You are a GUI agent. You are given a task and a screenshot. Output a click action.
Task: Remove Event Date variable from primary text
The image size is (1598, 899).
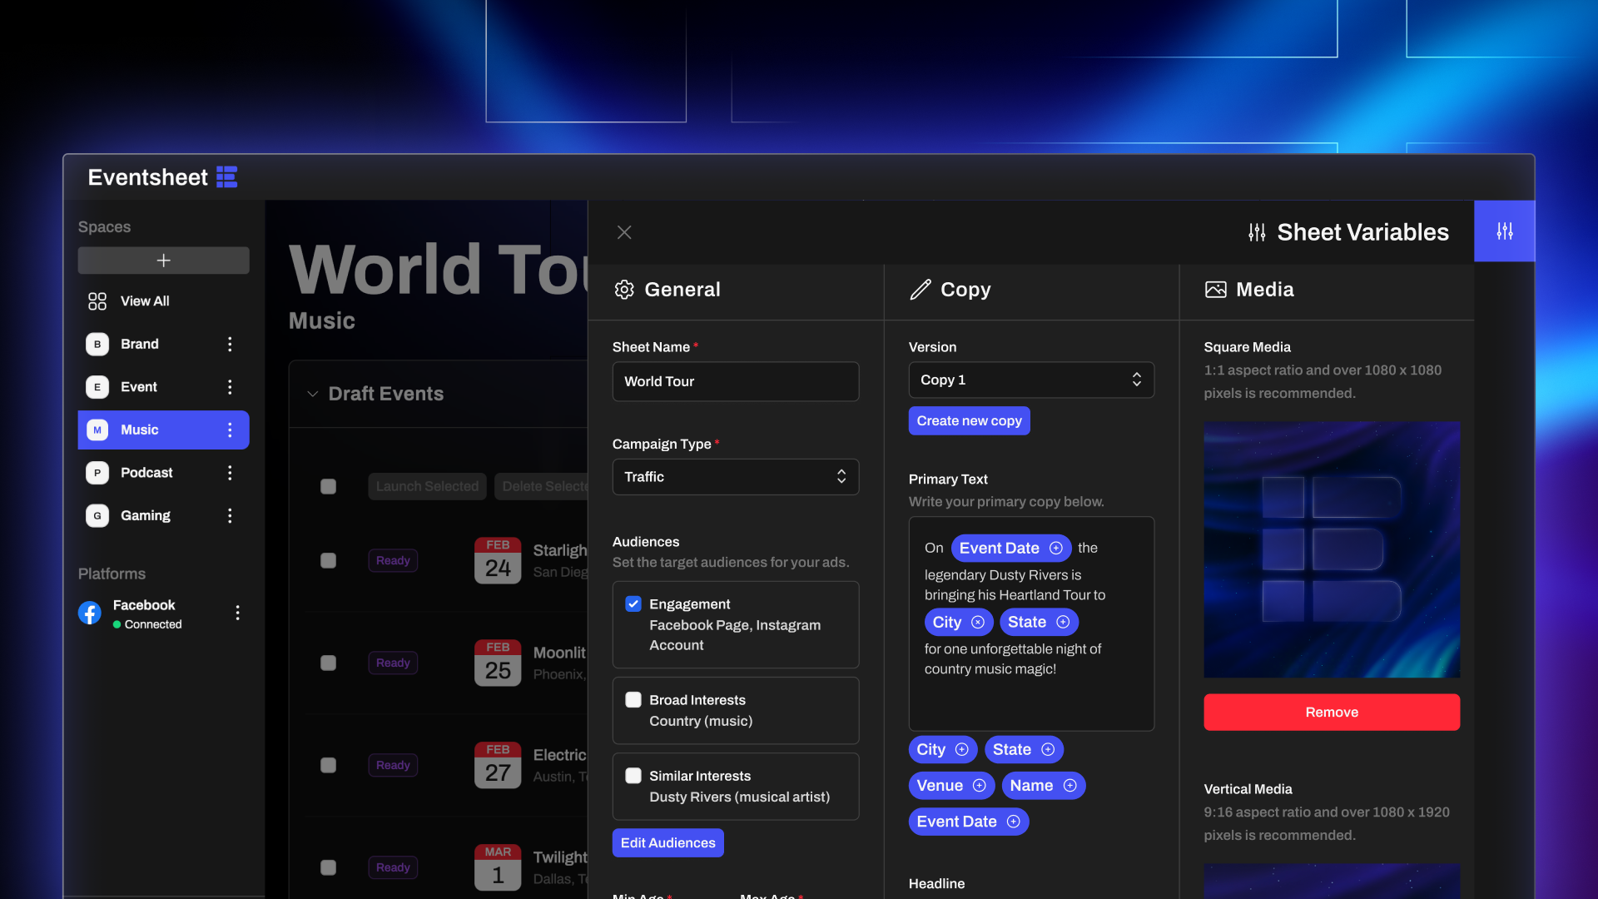pos(1056,549)
